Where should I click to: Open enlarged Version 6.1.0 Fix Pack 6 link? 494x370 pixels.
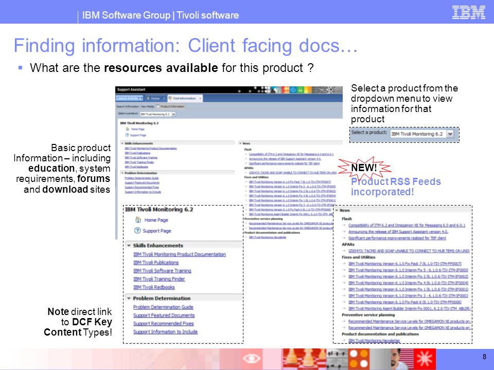click(405, 302)
